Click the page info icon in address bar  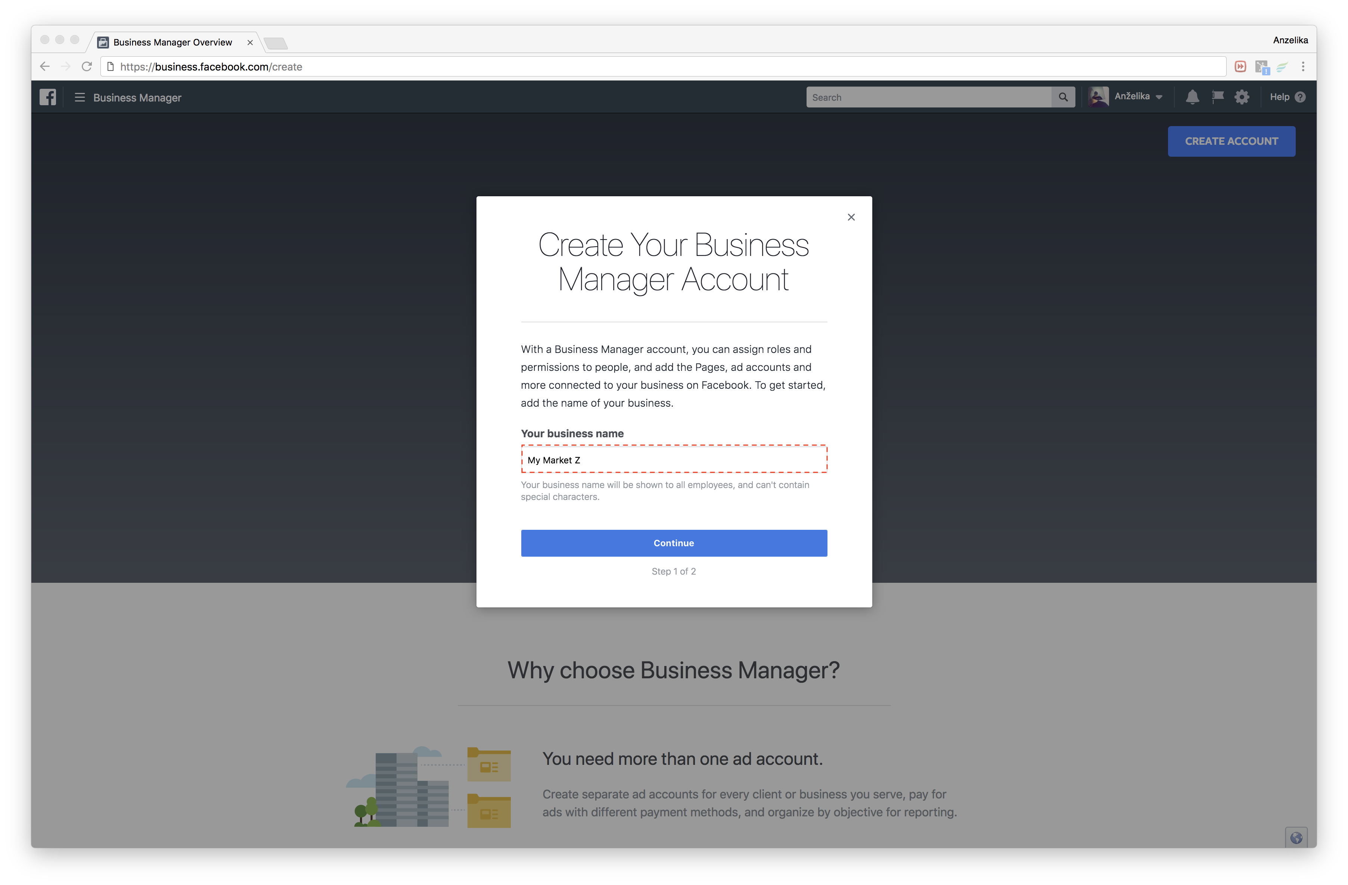tap(111, 67)
